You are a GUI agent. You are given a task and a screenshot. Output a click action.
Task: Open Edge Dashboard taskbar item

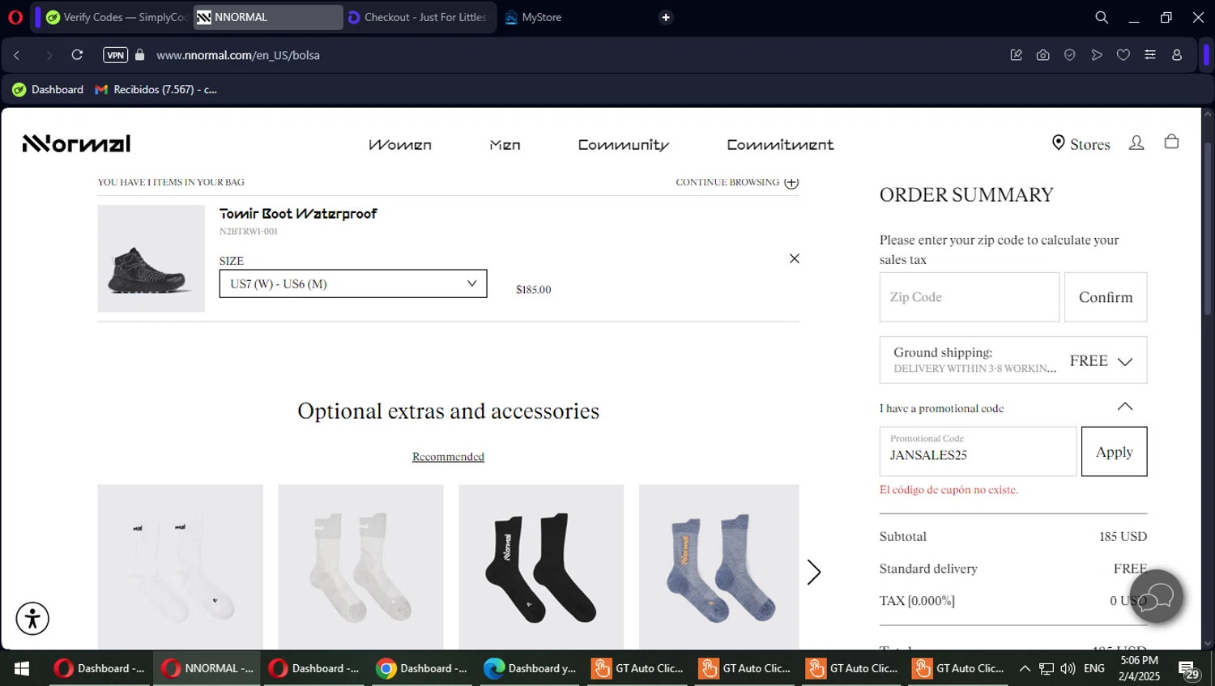tap(531, 668)
